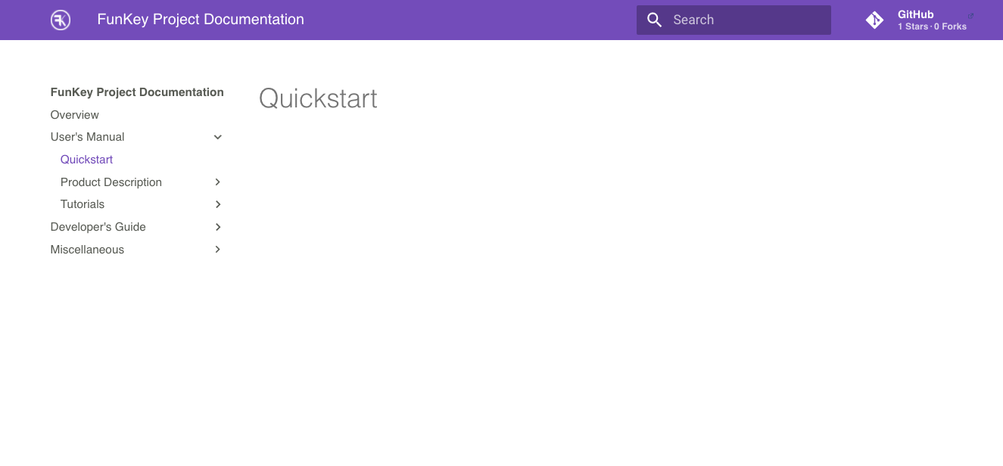Click the Quickstart page heading
Viewport: 1003px width, 466px height.
(x=318, y=99)
